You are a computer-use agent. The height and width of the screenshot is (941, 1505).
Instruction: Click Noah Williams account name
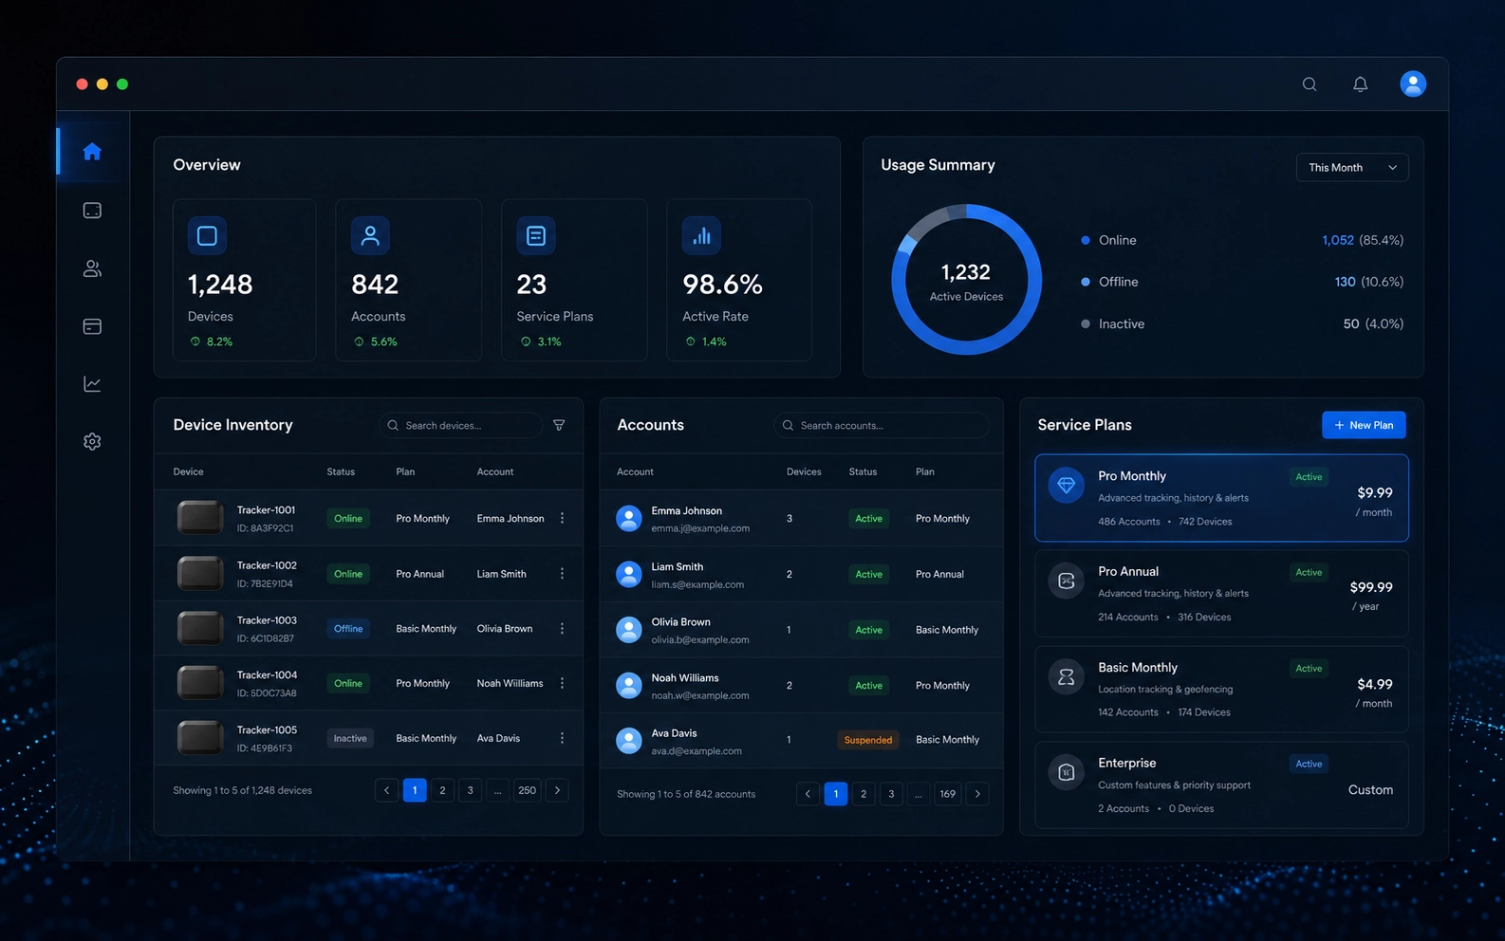tap(685, 678)
